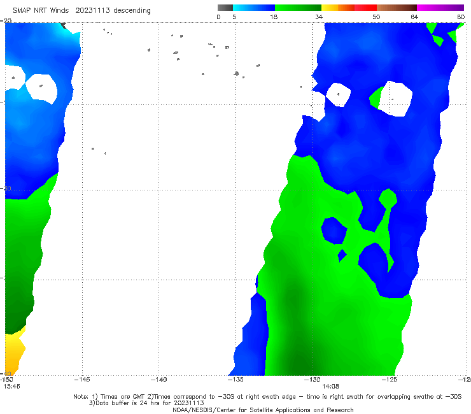Click the note '3)Data buffer is 24 hrs for 20231113'
471x414 pixels.
tap(146, 403)
